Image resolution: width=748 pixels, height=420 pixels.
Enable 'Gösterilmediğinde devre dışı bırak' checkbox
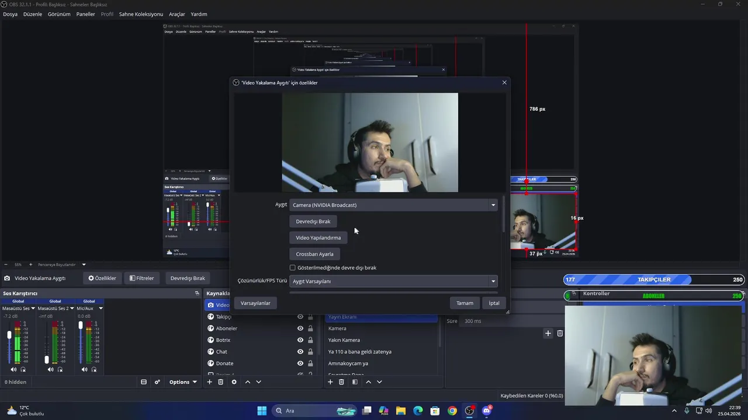(x=293, y=268)
